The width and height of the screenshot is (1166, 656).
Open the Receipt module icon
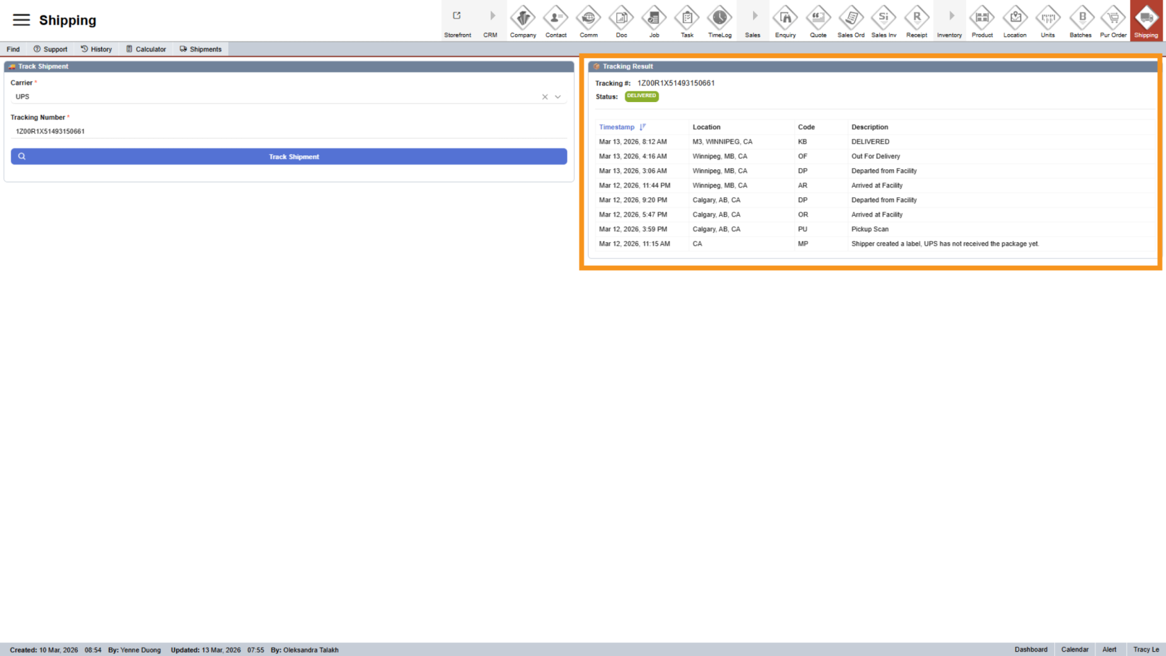click(917, 21)
